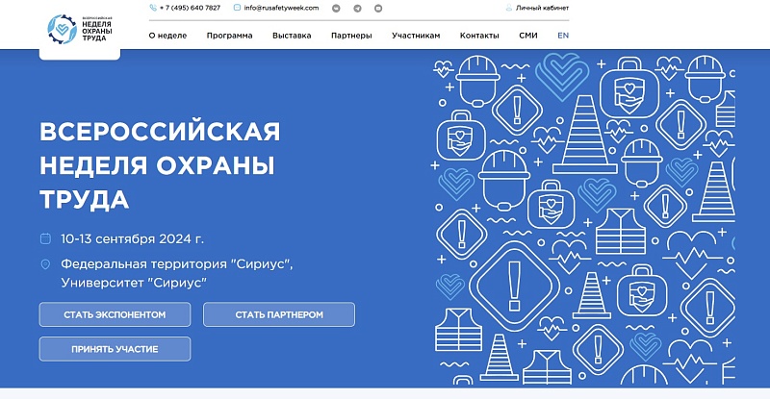The image size is (770, 399).
Task: Click the Принять участие button
Action: (x=115, y=349)
